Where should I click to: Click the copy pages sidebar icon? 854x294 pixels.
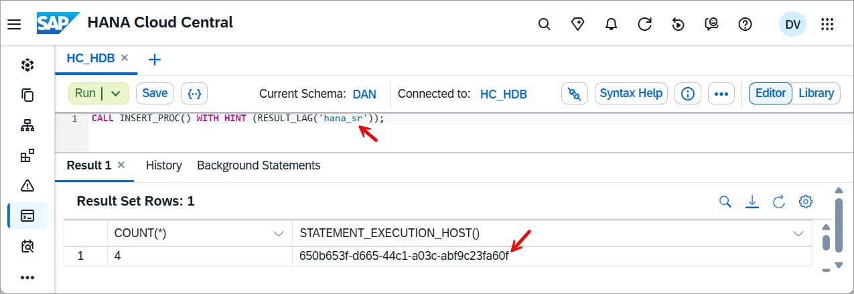coord(27,95)
